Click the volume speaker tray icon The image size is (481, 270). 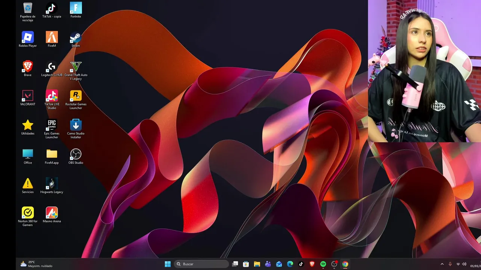[464, 264]
